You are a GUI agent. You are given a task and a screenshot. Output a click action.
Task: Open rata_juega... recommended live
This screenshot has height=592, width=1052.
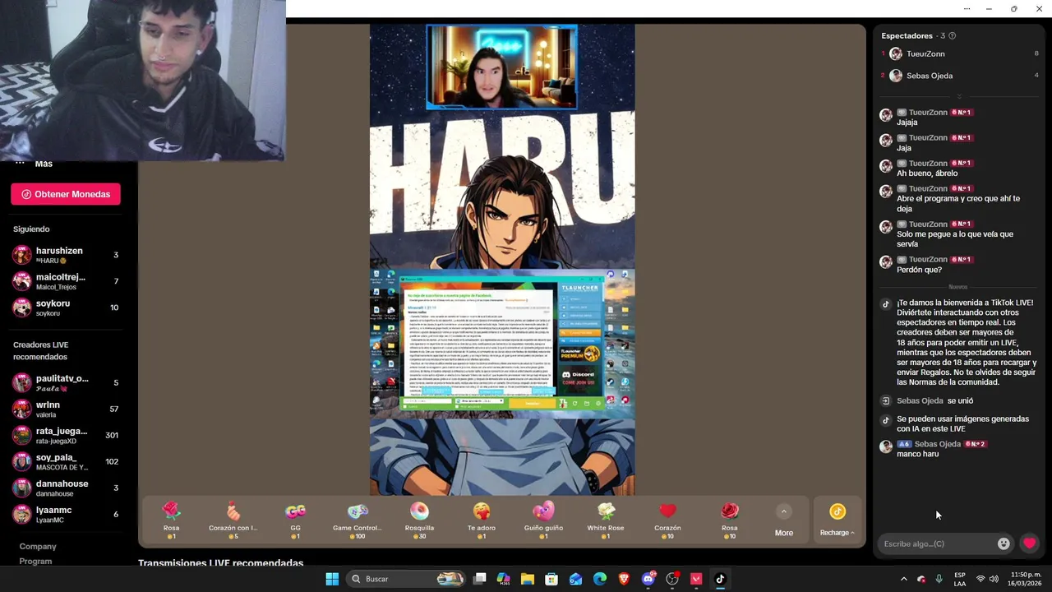click(x=67, y=435)
